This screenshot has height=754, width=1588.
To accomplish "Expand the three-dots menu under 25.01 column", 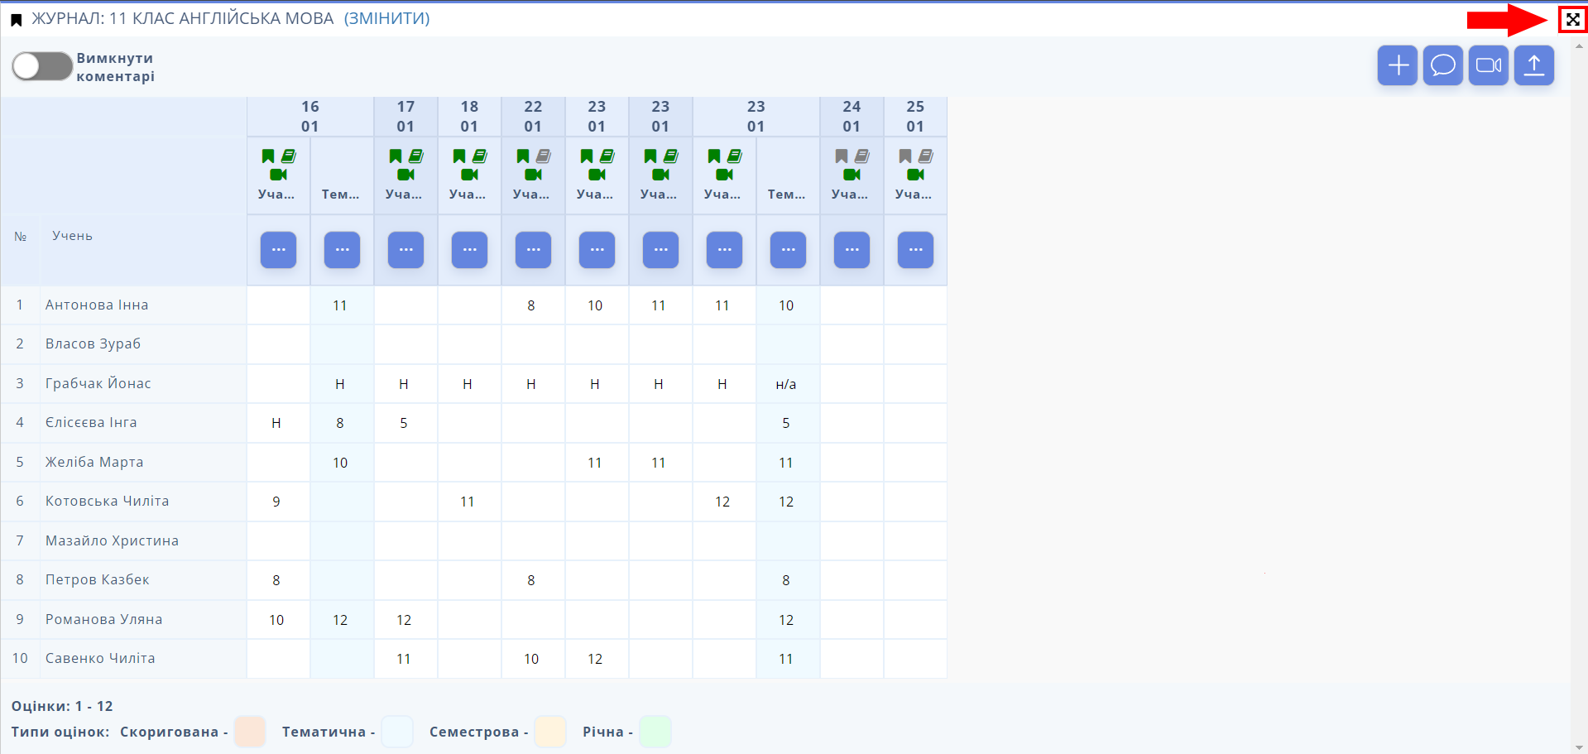I will [915, 250].
